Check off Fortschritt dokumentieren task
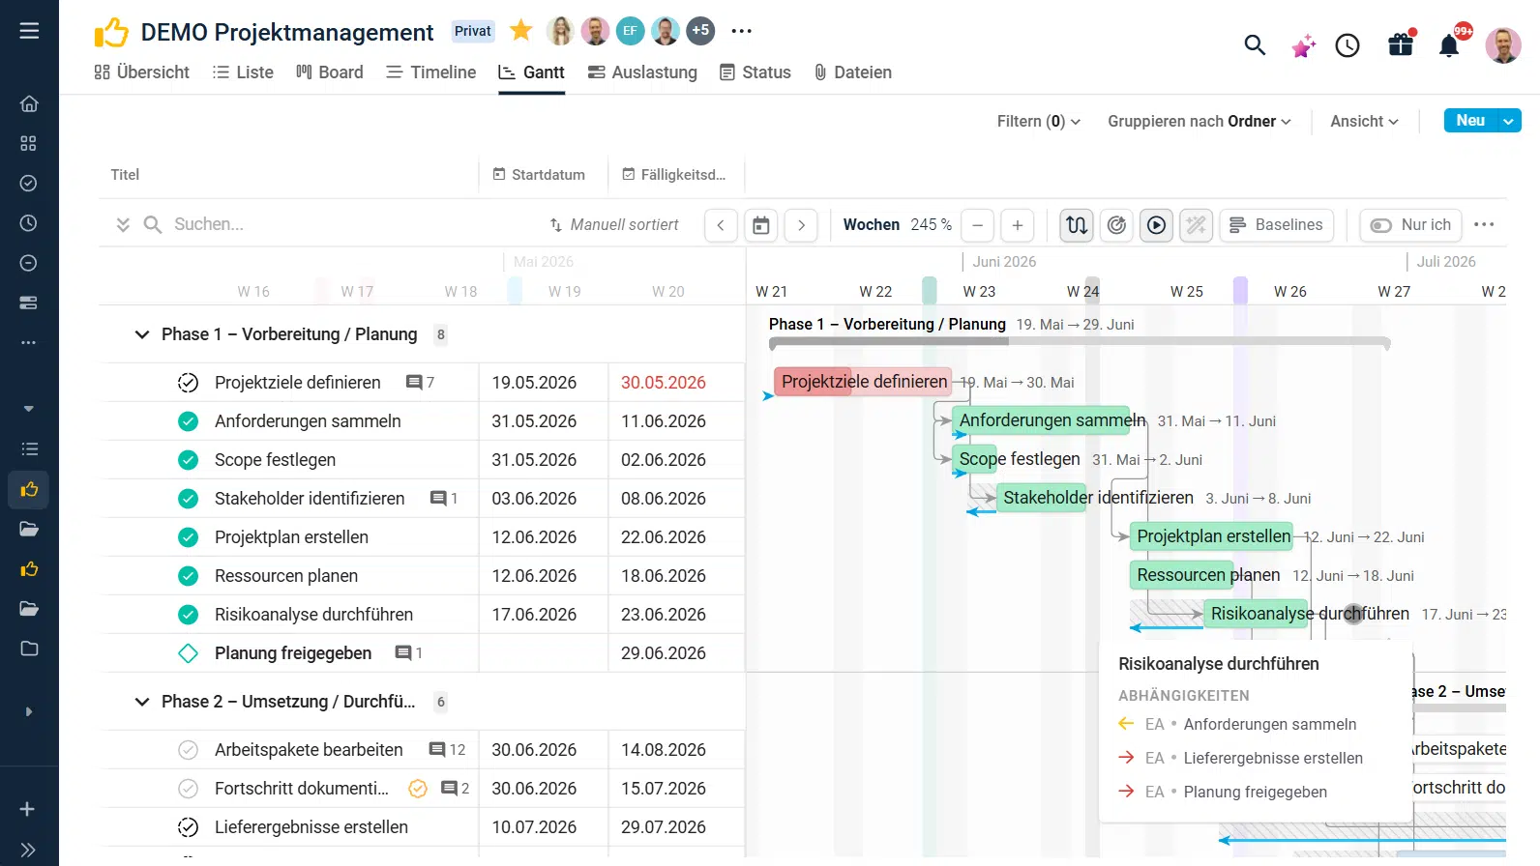Viewport: 1540px width, 866px height. pos(189,789)
